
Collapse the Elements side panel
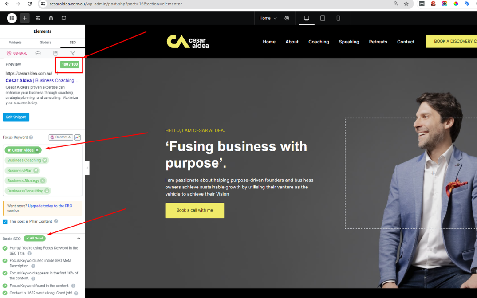(87, 168)
